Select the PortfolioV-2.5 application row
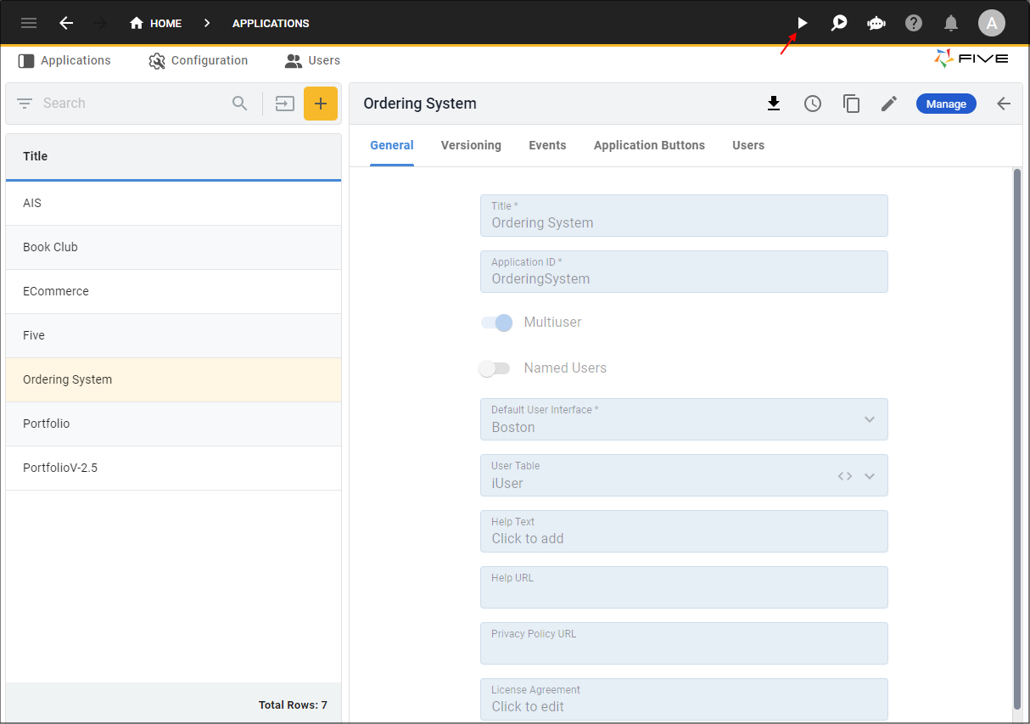 click(x=173, y=469)
